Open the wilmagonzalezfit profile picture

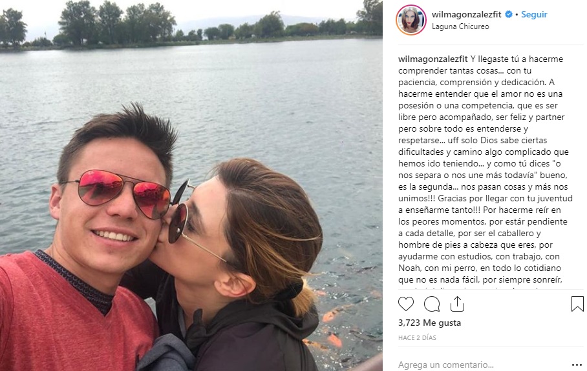(411, 20)
